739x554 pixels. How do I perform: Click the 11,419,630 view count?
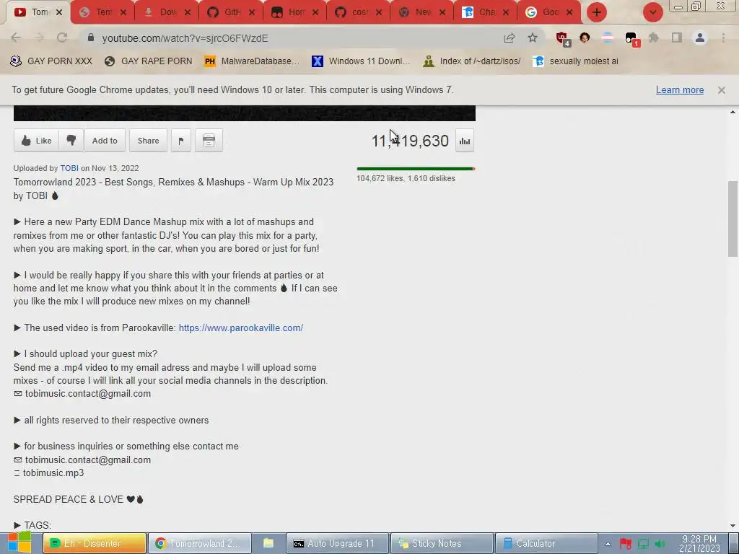point(410,141)
